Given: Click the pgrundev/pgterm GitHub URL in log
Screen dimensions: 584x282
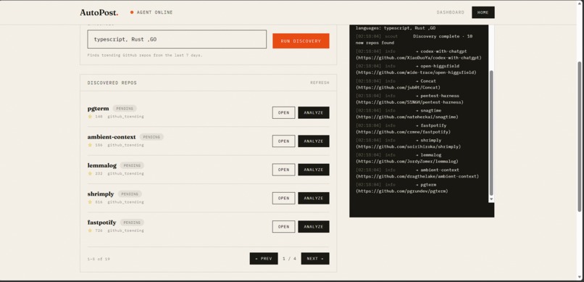Looking at the screenshot, I should (402, 191).
